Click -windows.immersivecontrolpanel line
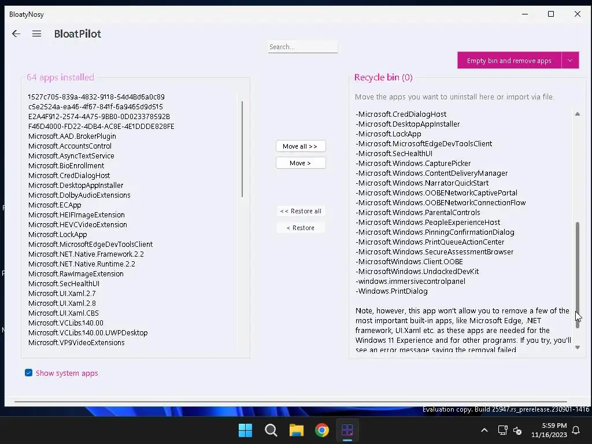This screenshot has width=592, height=444. point(410,281)
